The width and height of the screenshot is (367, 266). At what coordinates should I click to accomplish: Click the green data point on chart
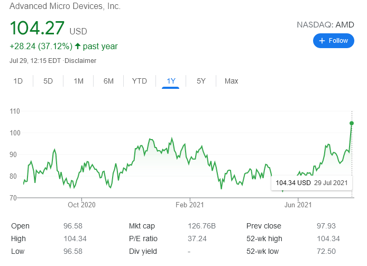pos(352,123)
